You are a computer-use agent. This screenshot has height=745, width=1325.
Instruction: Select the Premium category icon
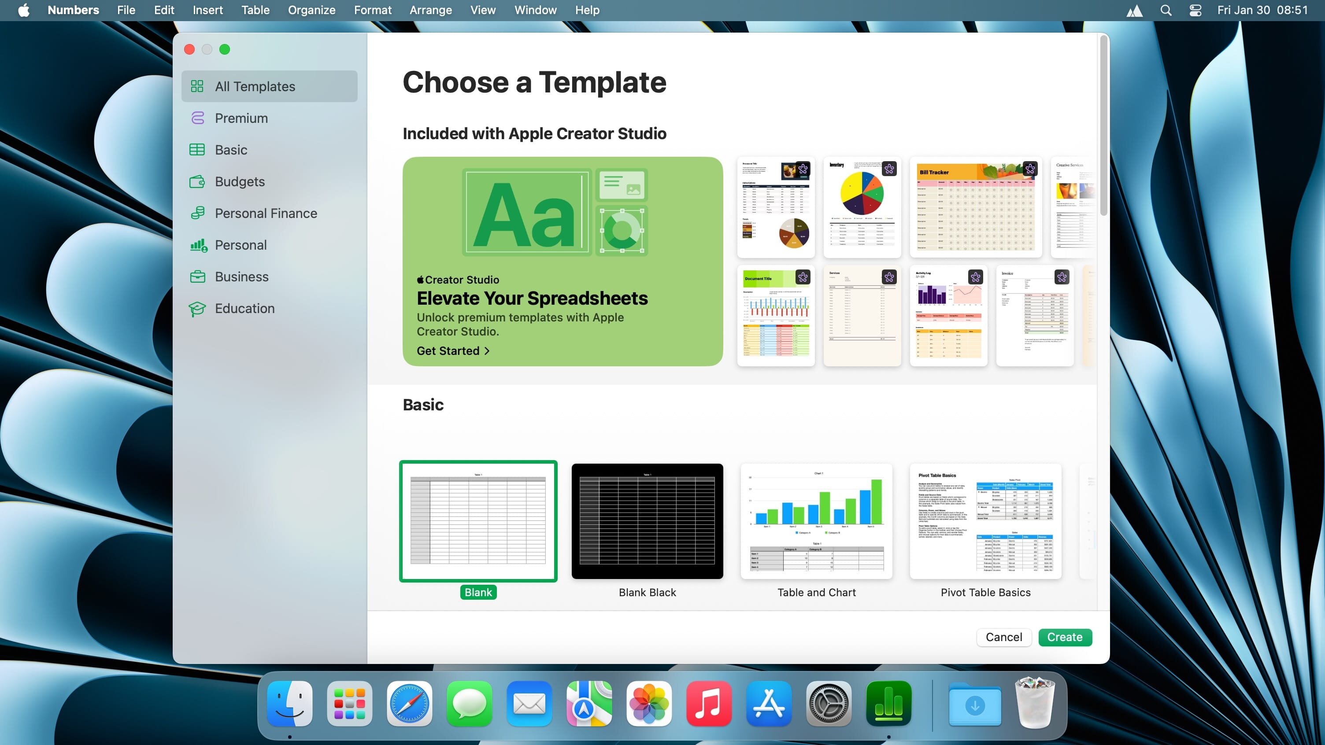point(197,118)
